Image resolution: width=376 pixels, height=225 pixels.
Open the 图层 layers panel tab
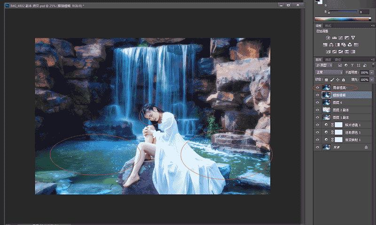click(x=318, y=60)
